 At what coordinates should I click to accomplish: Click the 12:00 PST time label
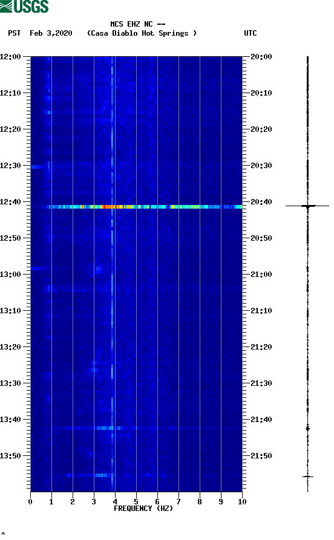coord(10,56)
